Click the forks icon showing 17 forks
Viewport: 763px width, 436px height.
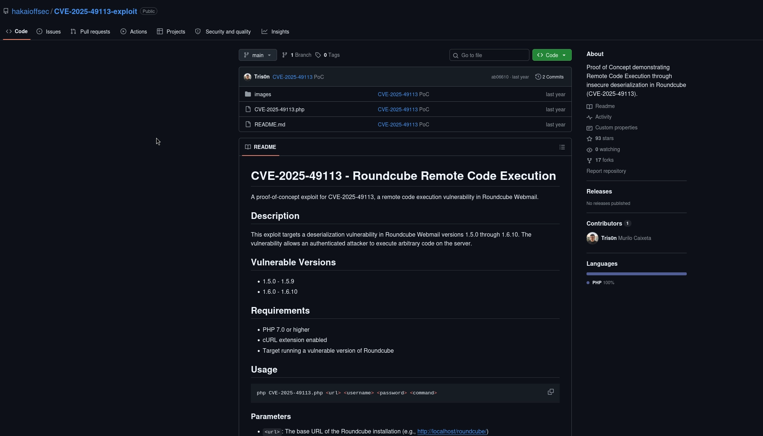(x=589, y=160)
